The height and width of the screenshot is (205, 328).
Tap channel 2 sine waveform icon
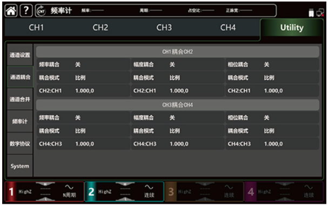(149, 187)
